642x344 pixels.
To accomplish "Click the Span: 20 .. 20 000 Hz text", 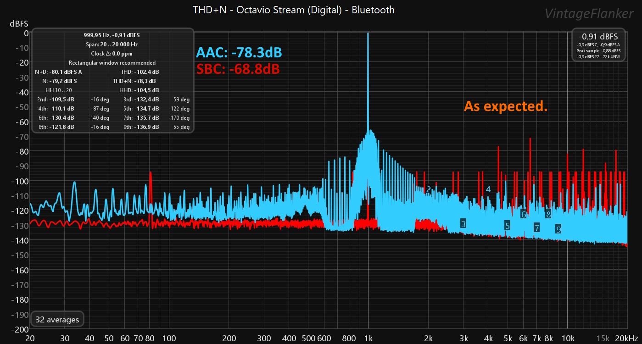I will [x=112, y=44].
